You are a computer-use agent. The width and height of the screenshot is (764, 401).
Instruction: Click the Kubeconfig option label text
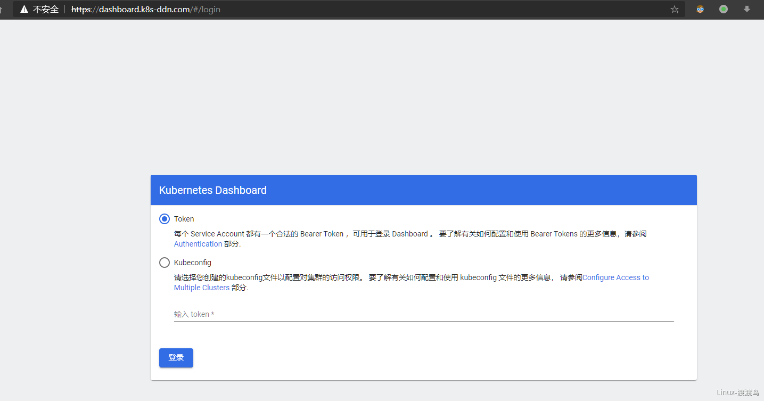(x=193, y=263)
